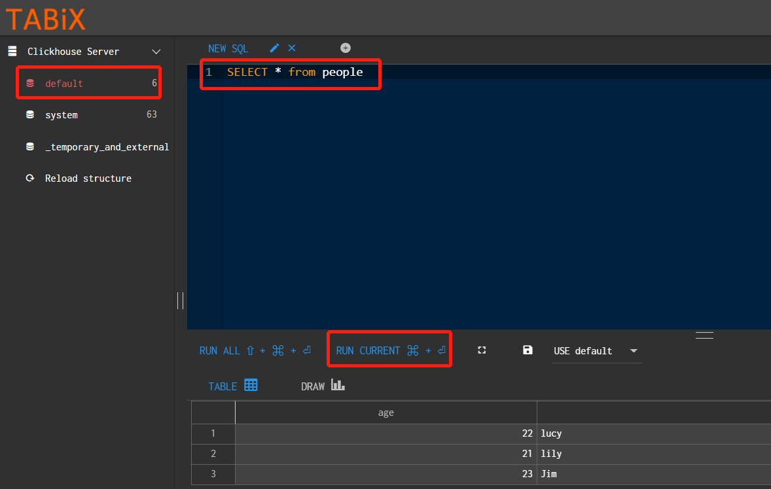Image resolution: width=771 pixels, height=489 pixels.
Task: Select the lily cell
Action: pos(654,454)
